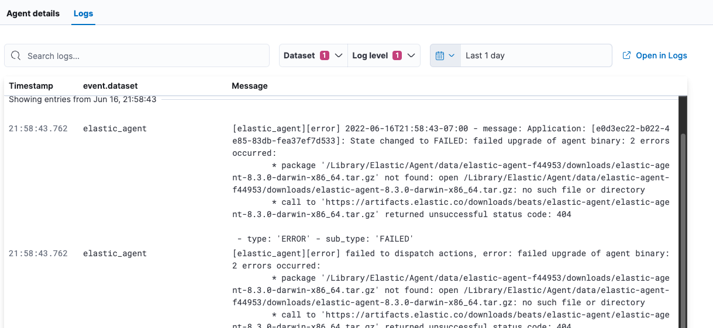Open the chevron next to the calendar icon

(x=451, y=55)
